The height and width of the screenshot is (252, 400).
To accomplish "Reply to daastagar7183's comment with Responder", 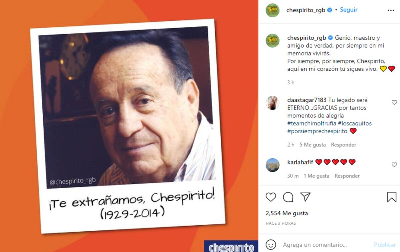I will click(x=344, y=145).
